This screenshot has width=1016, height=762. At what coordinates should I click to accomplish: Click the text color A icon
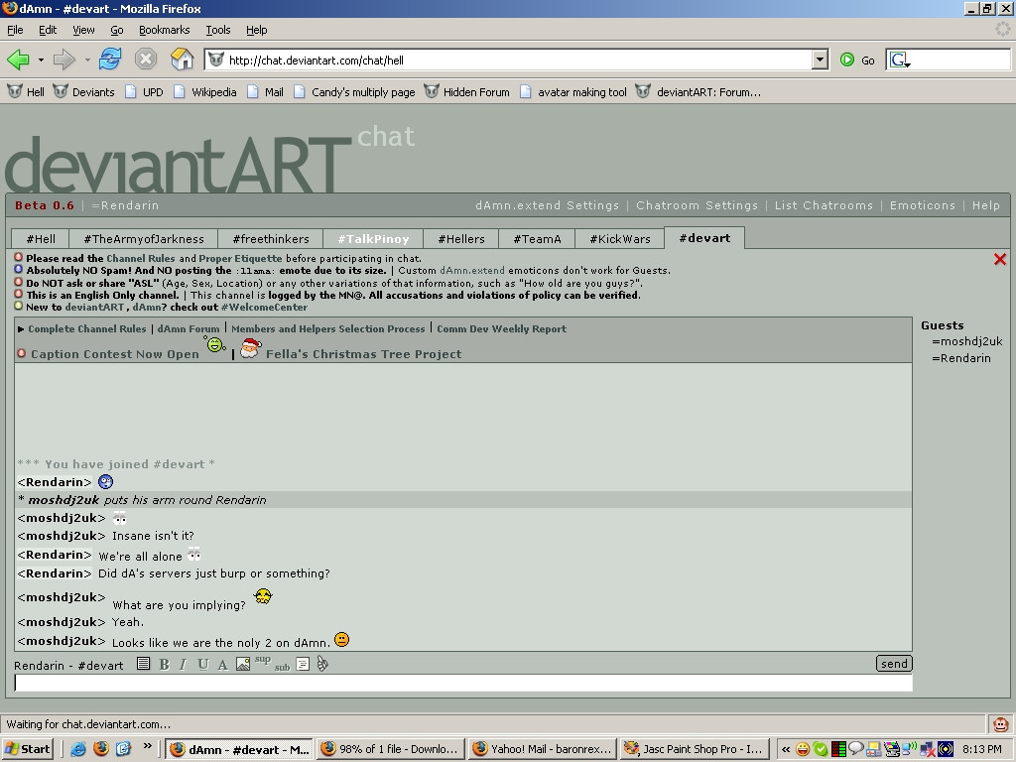point(222,664)
